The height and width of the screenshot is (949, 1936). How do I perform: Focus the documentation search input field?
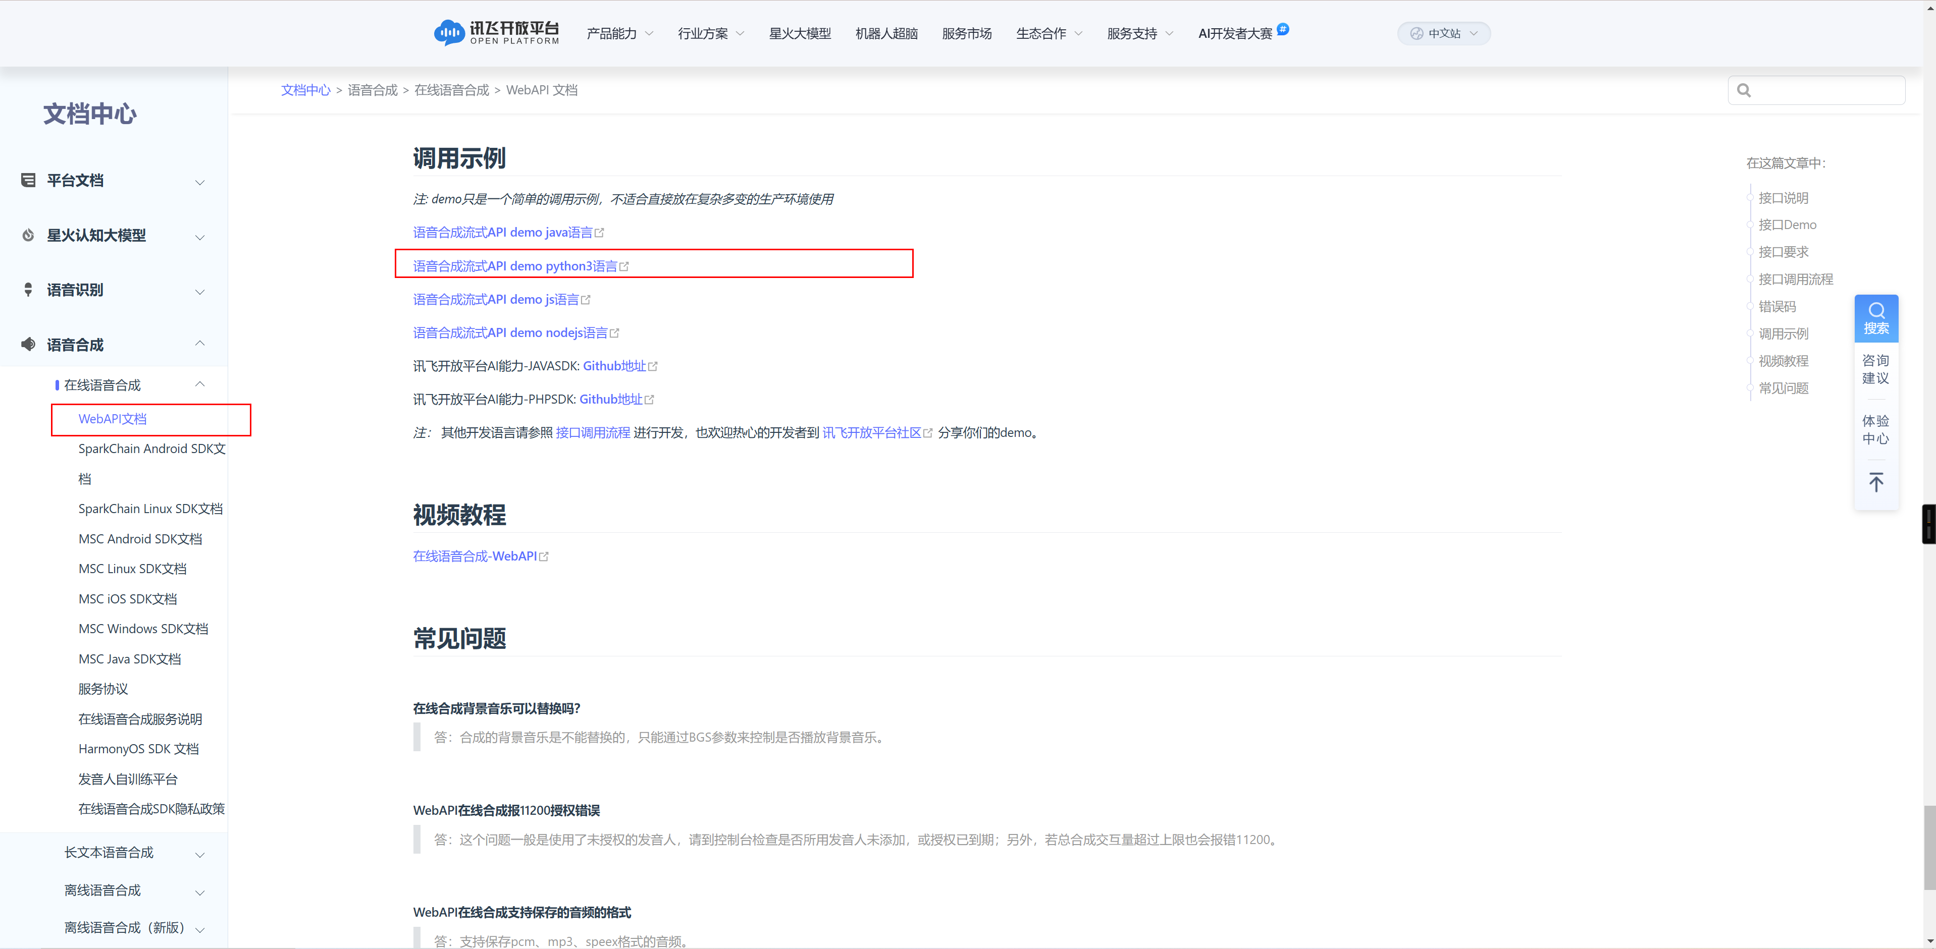(1816, 91)
